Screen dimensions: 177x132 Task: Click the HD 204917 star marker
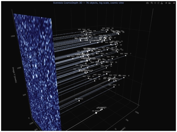pyautogui.click(x=107, y=74)
